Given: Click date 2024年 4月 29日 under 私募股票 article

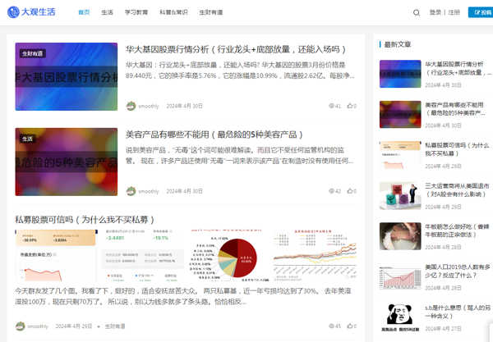Looking at the screenshot, I should 74,326.
